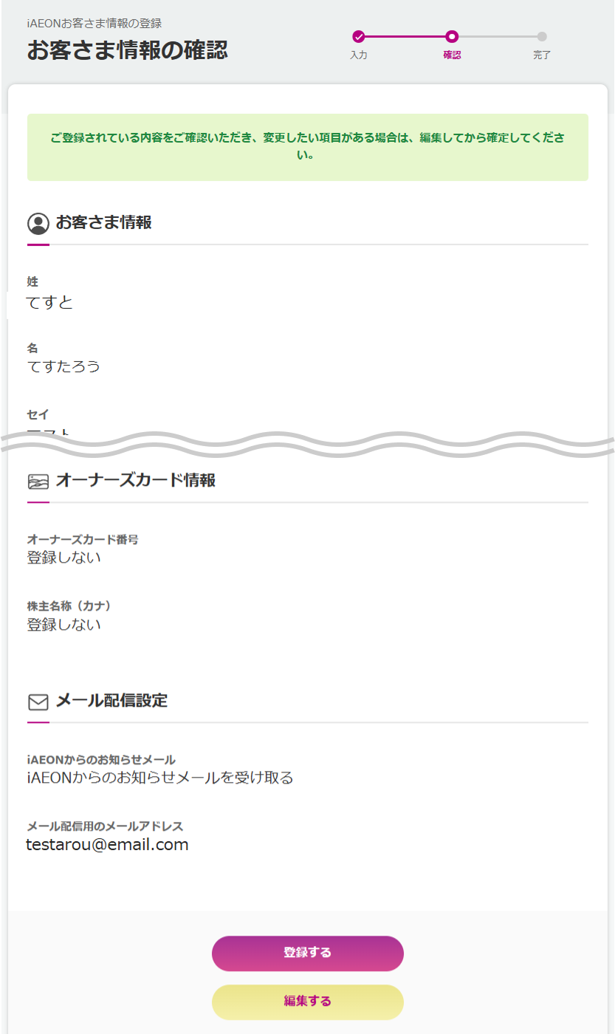The width and height of the screenshot is (615, 1034).
Task: Click the progress bar between 入力 and 確認
Action: pyautogui.click(x=405, y=36)
